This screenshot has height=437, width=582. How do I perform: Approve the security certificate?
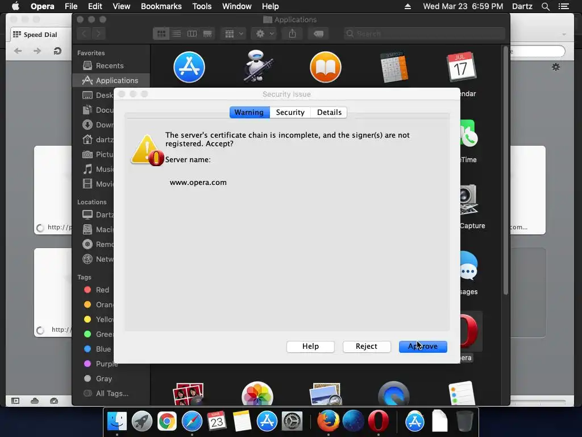pyautogui.click(x=423, y=347)
